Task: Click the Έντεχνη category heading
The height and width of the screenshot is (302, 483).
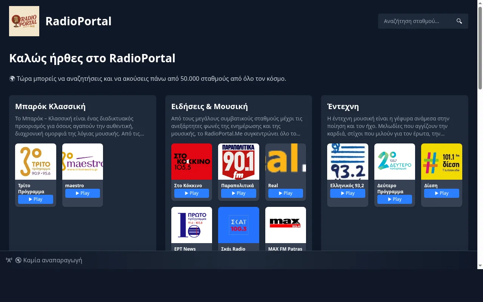Action: tap(343, 106)
